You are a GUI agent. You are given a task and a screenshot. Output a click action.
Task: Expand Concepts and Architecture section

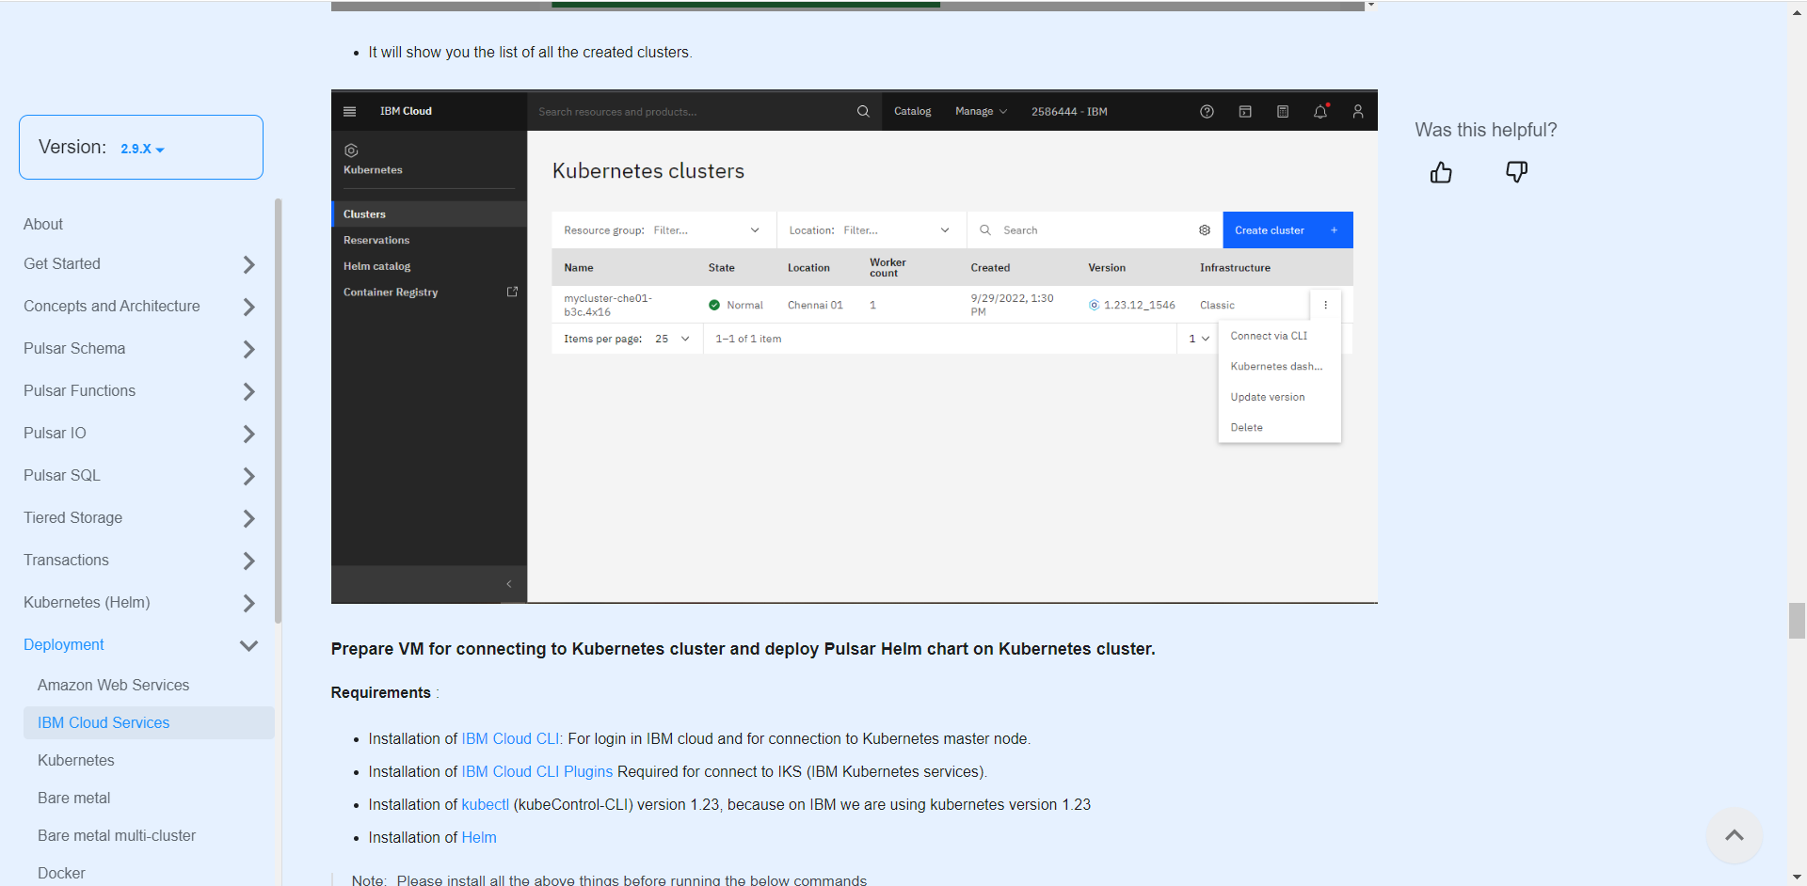click(x=248, y=307)
